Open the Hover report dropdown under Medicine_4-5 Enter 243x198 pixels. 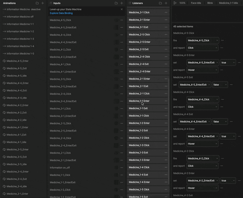click(x=203, y=70)
